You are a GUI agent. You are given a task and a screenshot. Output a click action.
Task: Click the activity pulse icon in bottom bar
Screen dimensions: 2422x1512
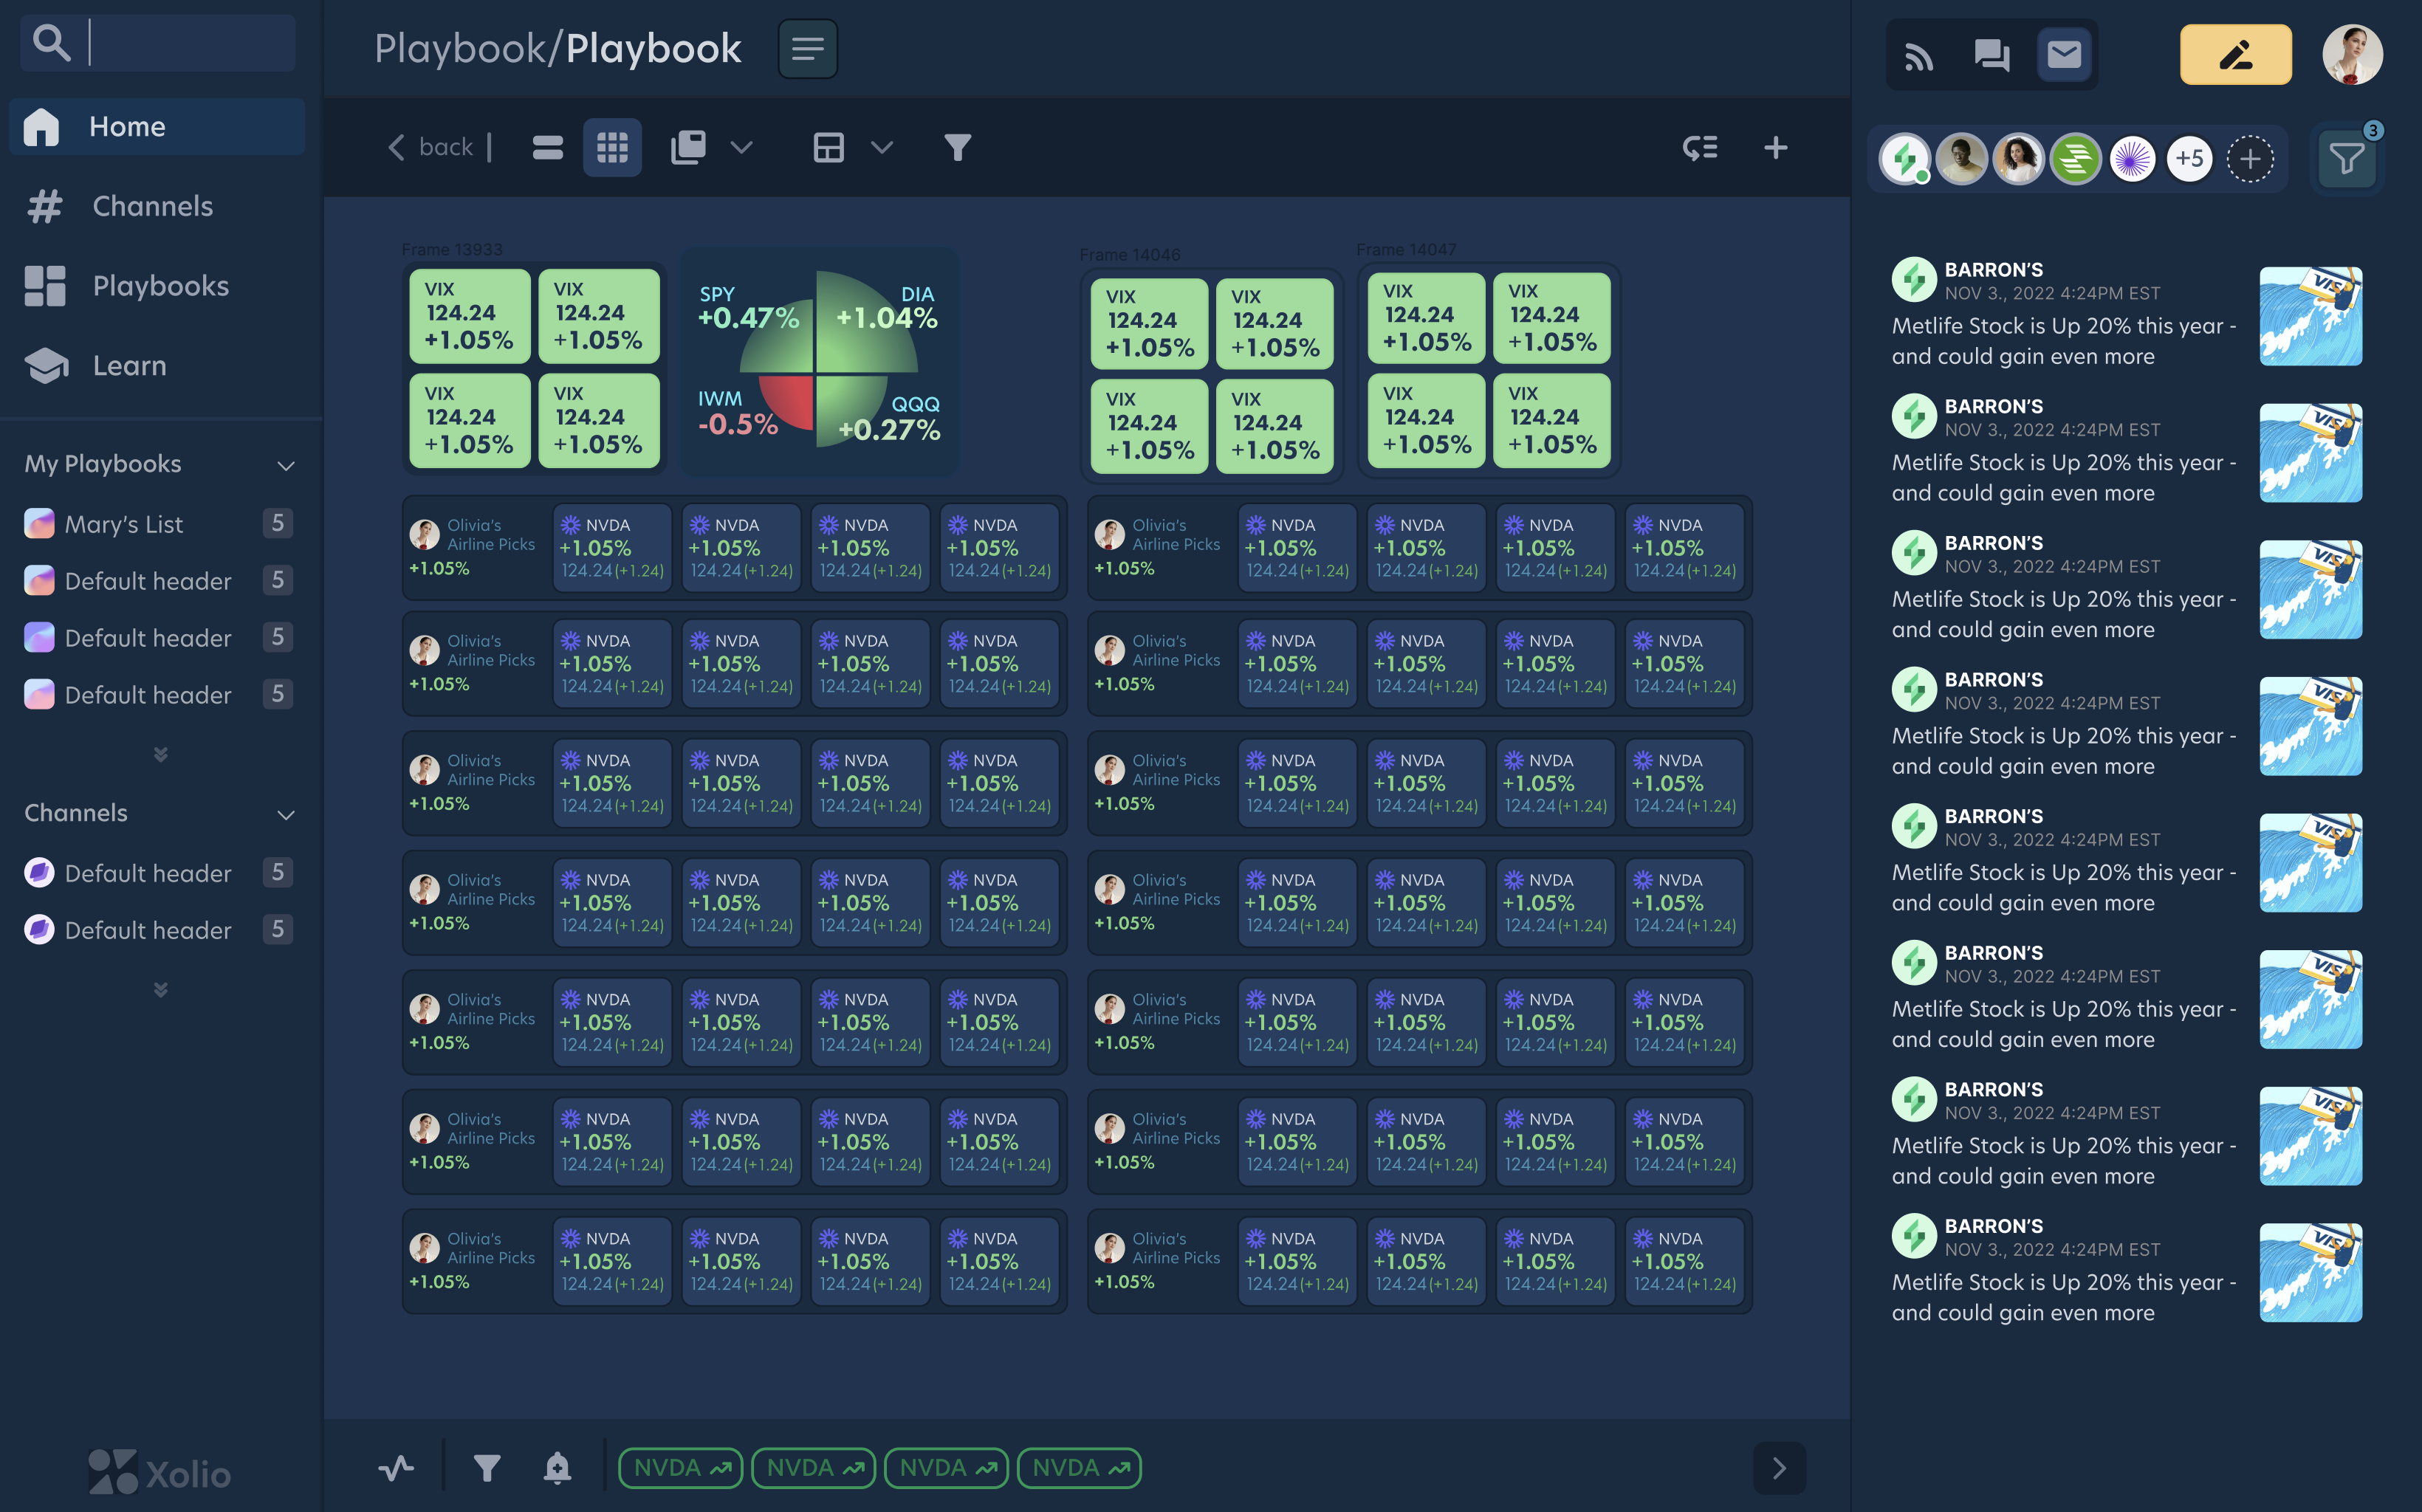pos(396,1467)
